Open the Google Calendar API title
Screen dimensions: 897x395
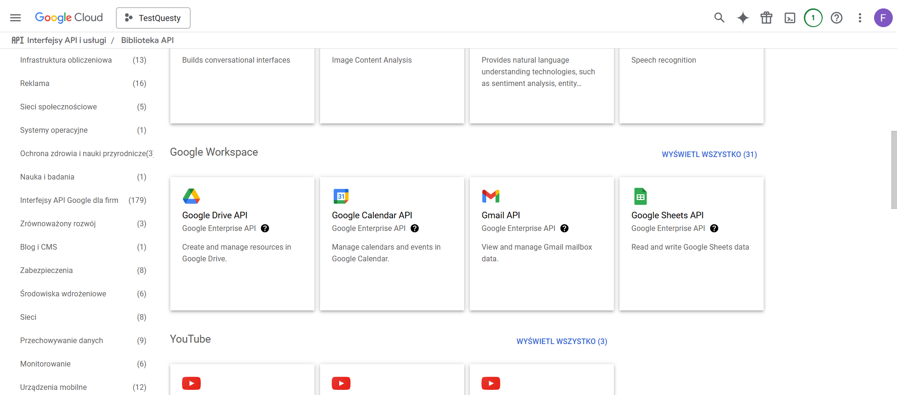click(x=372, y=215)
